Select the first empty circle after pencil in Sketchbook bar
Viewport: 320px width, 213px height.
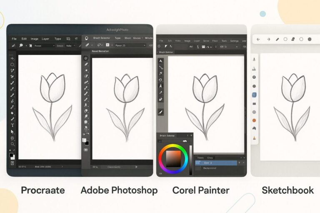pos(285,39)
